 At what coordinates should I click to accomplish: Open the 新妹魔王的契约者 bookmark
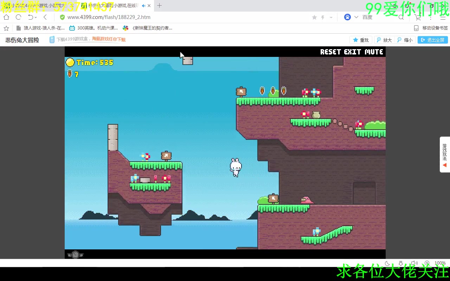(x=148, y=28)
